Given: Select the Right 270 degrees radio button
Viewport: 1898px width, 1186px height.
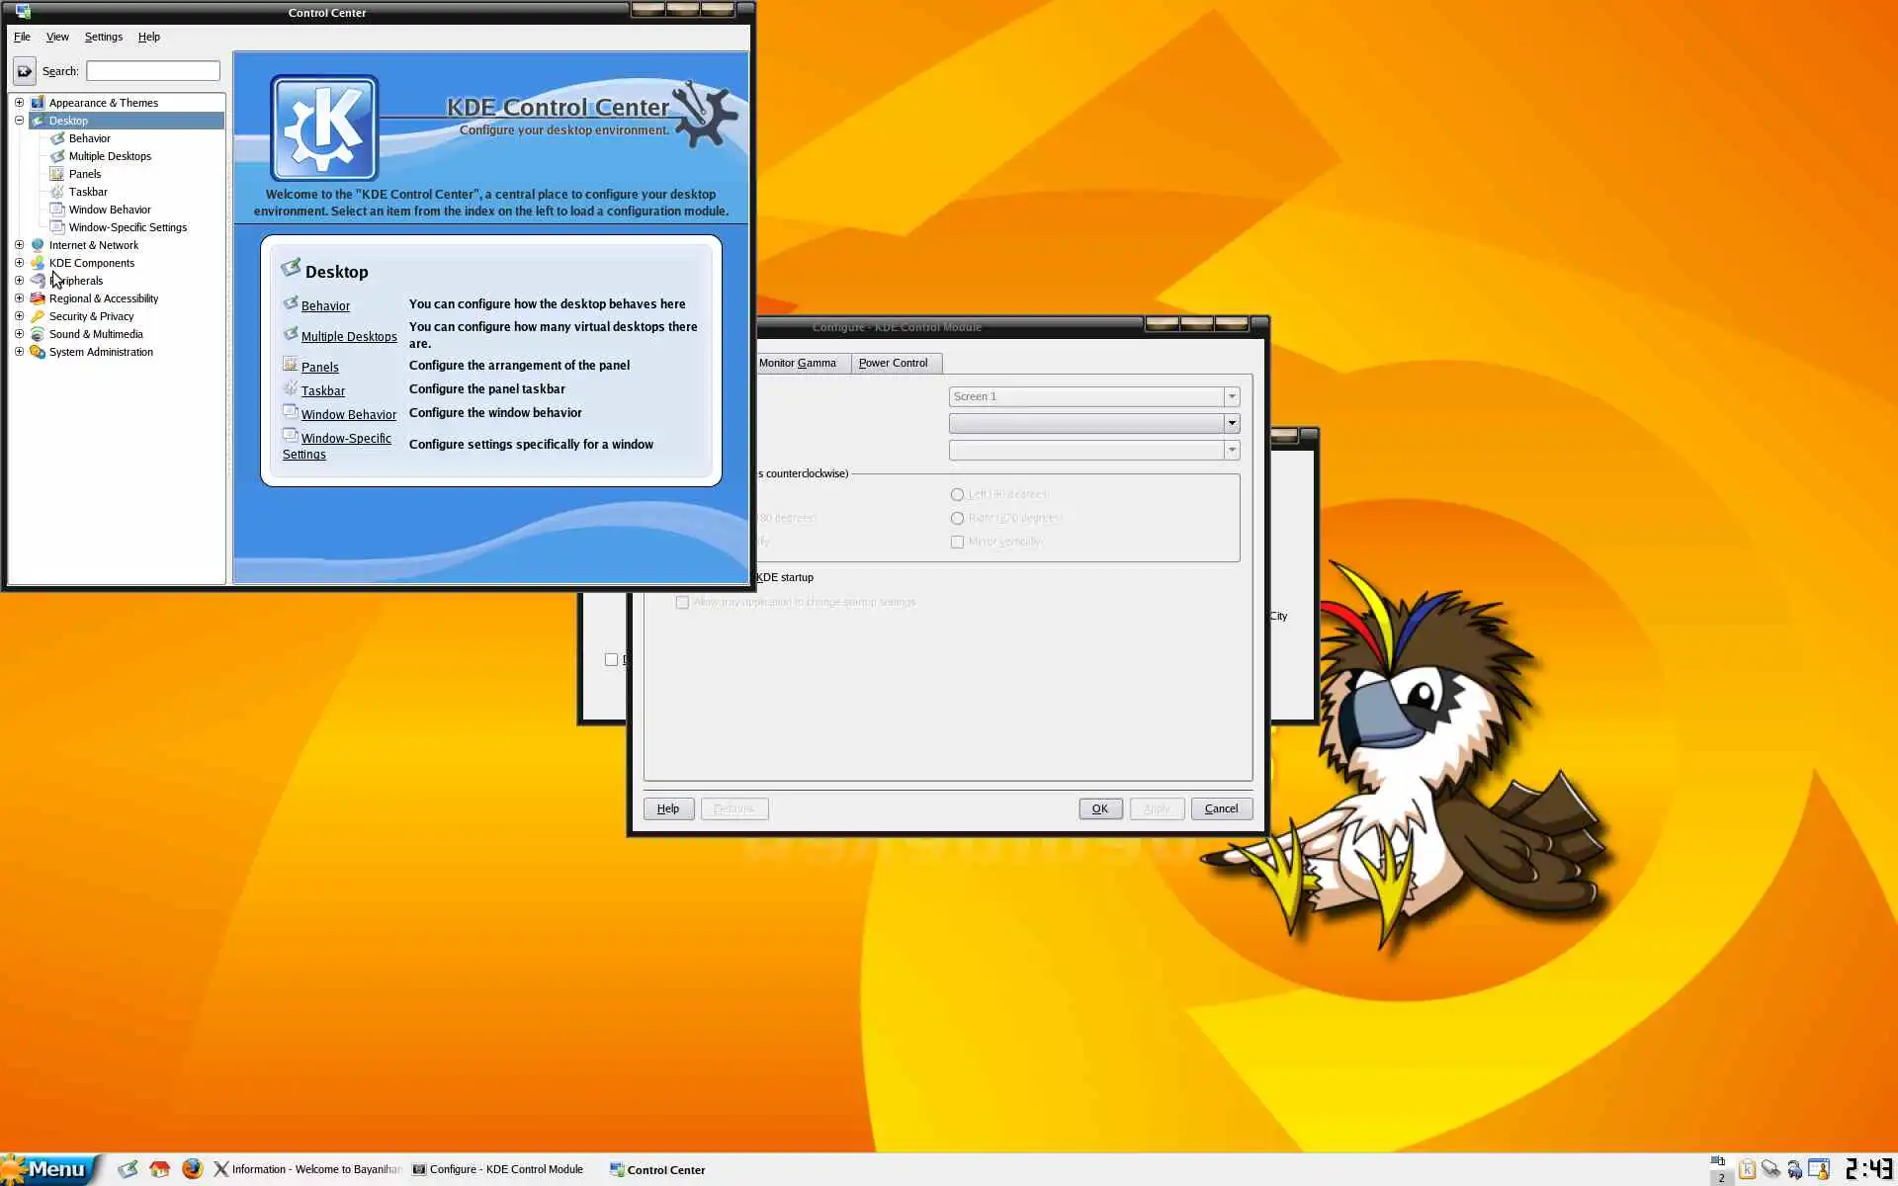Looking at the screenshot, I should (x=957, y=518).
